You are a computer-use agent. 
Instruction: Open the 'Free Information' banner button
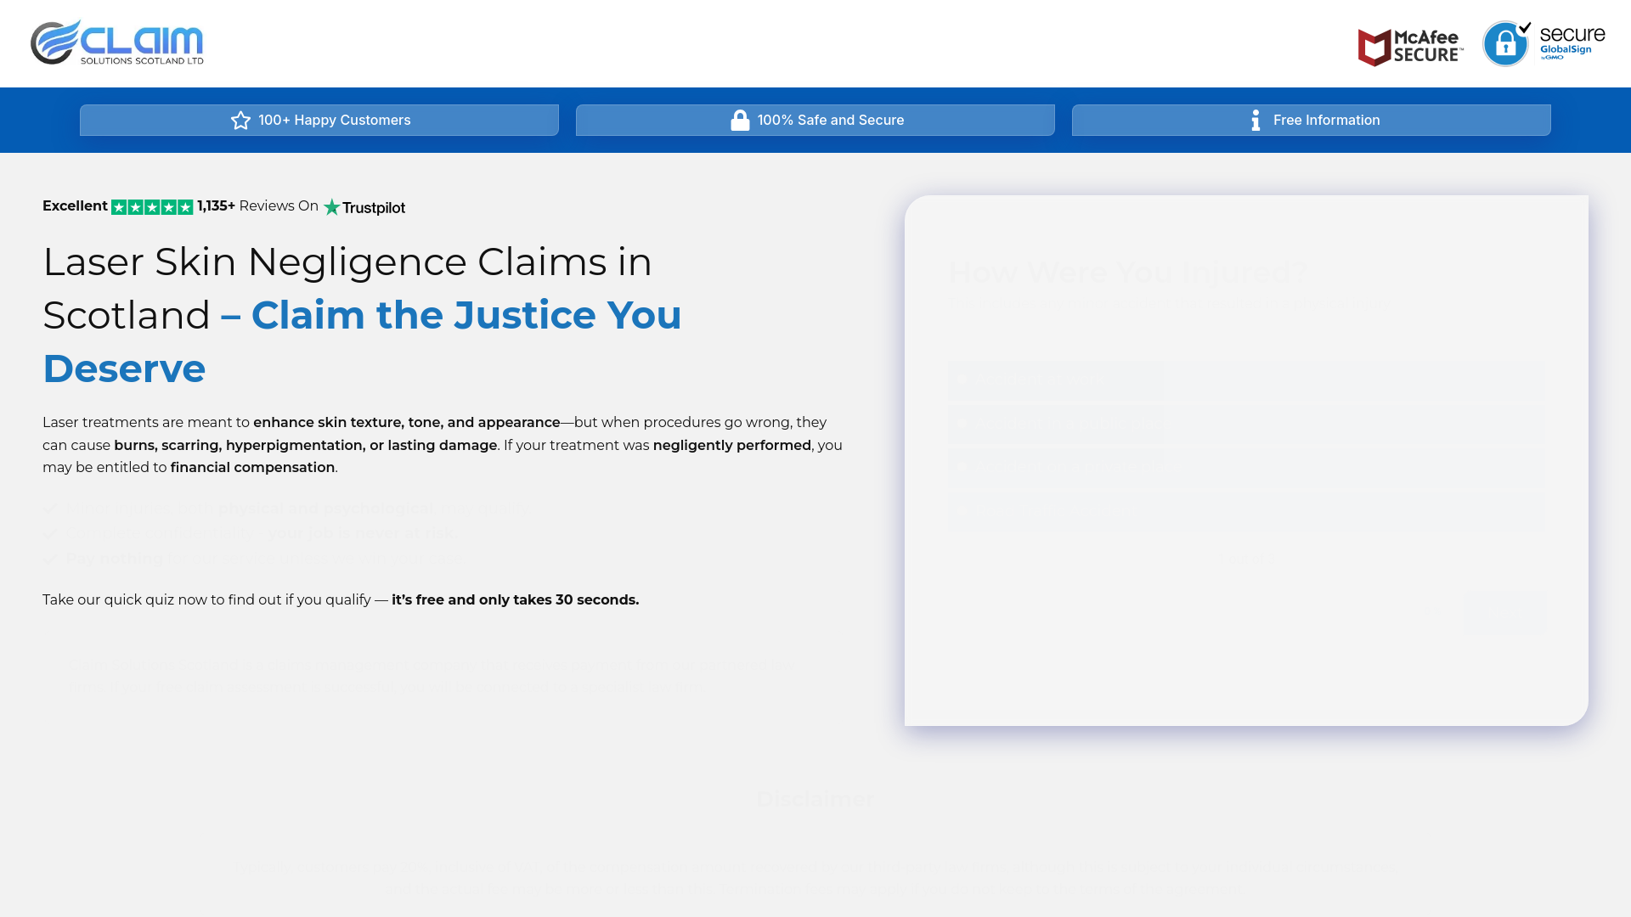(1311, 121)
